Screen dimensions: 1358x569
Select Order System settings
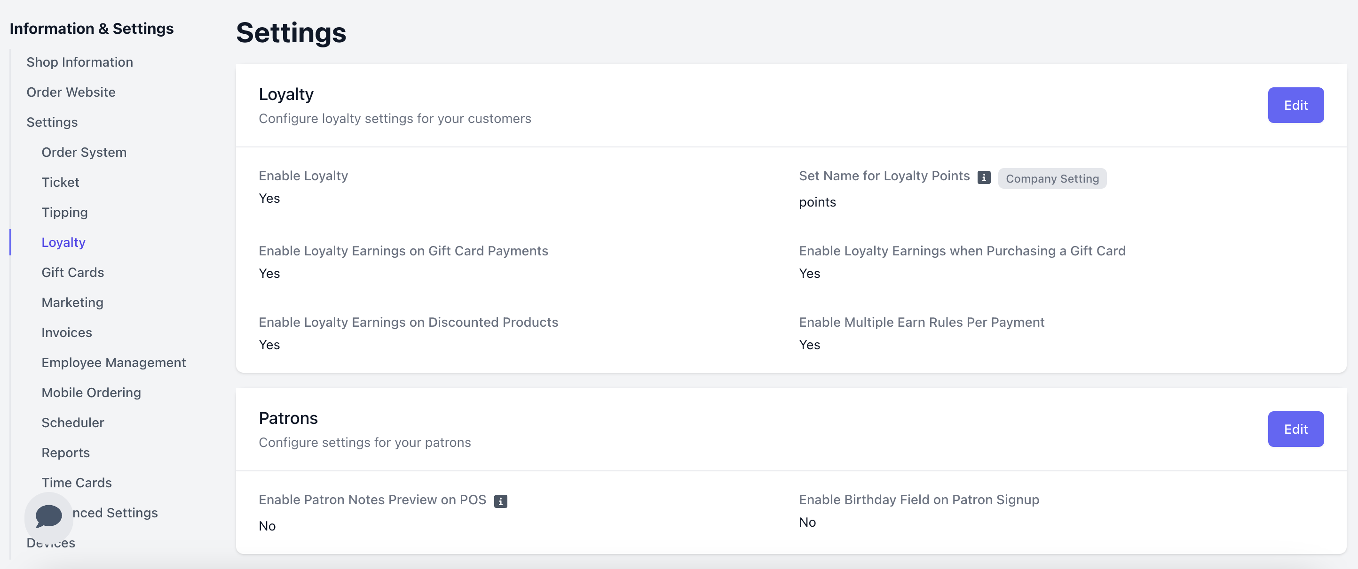point(84,152)
